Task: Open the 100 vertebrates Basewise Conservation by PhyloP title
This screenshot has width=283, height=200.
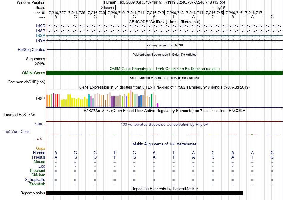Action: coord(164,124)
